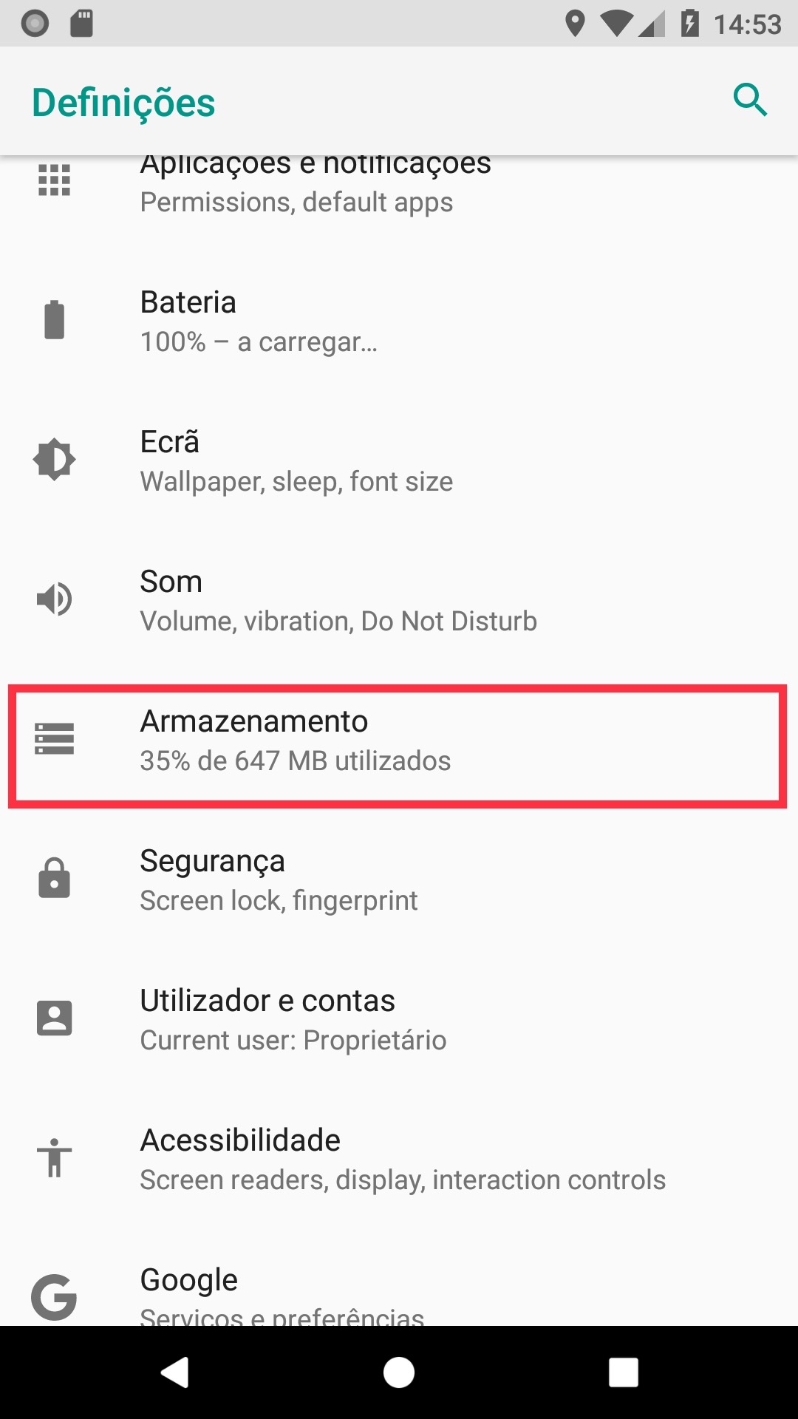Open Armazenamento storage entry

click(399, 741)
